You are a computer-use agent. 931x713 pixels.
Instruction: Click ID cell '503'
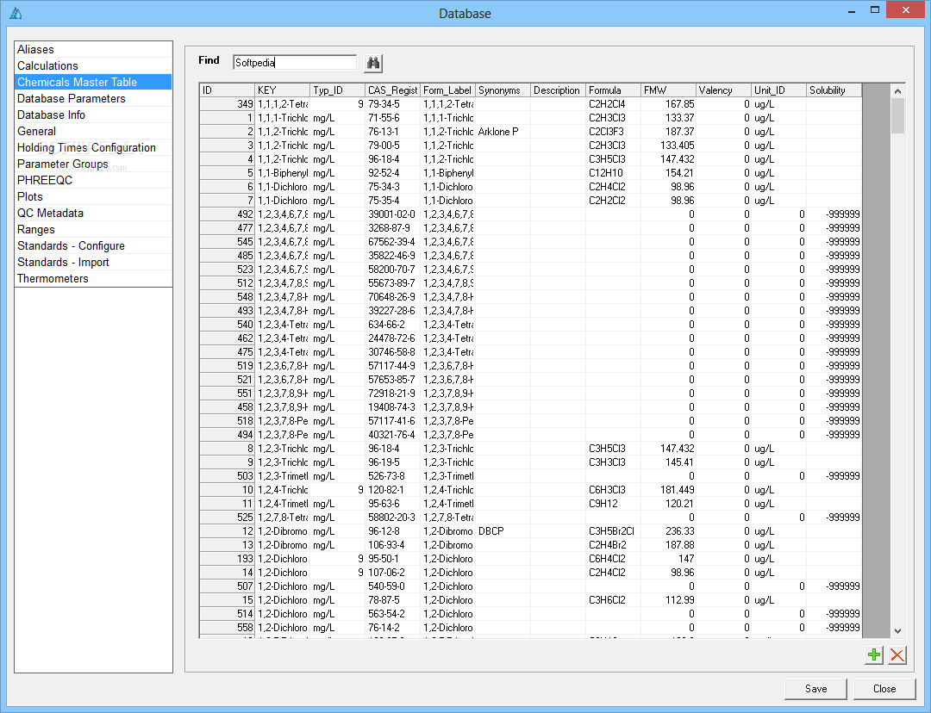coord(228,476)
